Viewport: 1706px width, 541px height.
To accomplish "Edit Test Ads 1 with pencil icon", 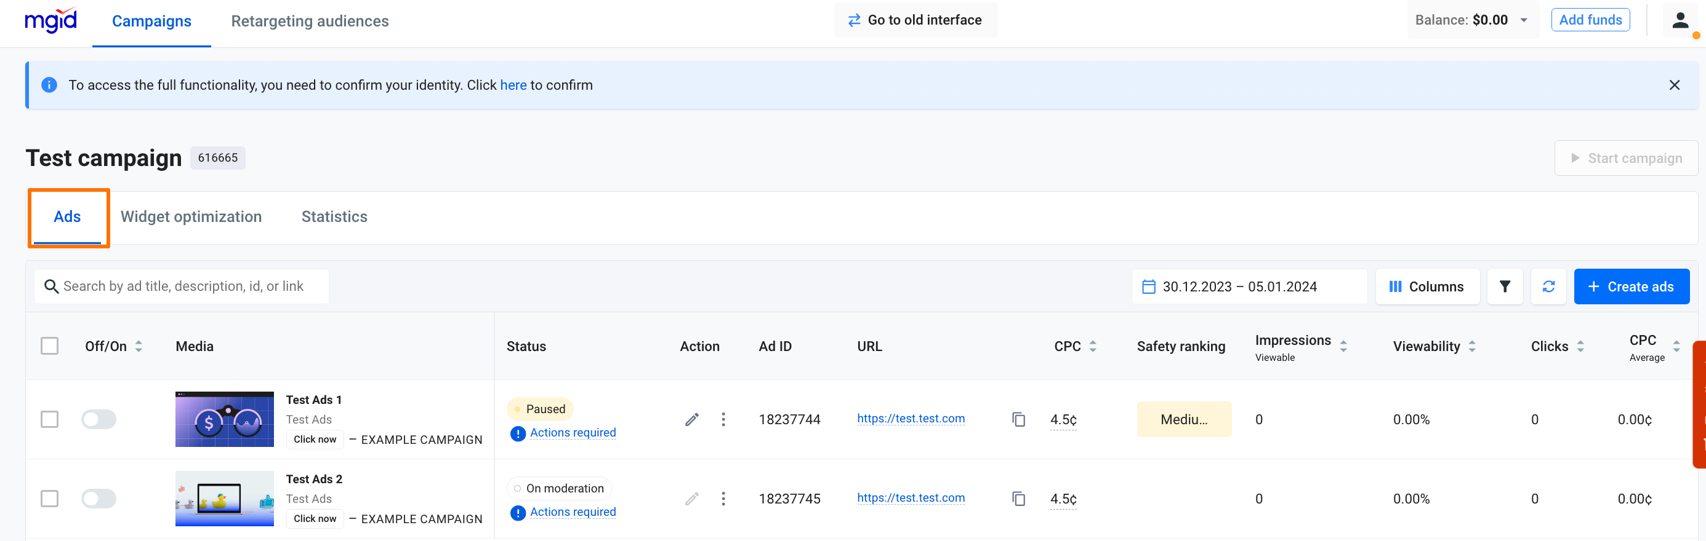I will pyautogui.click(x=691, y=419).
